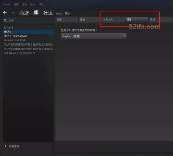Open the 视图 menu
Image resolution: width=173 pixels, height=156 pixels.
click(16, 5)
